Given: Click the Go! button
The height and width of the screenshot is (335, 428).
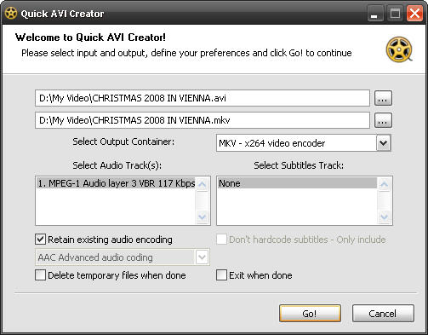Looking at the screenshot, I should click(x=310, y=314).
